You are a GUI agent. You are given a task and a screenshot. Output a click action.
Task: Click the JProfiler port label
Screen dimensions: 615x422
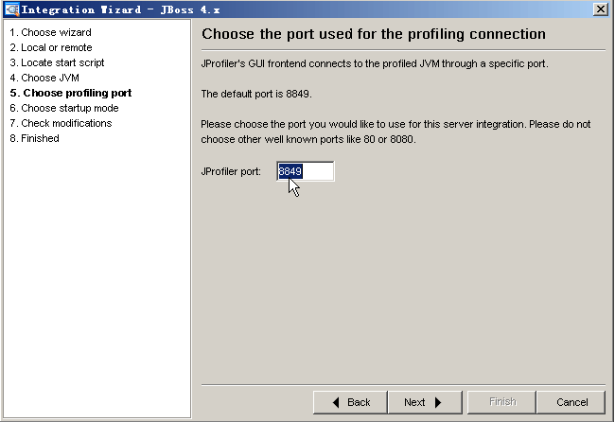pos(231,172)
